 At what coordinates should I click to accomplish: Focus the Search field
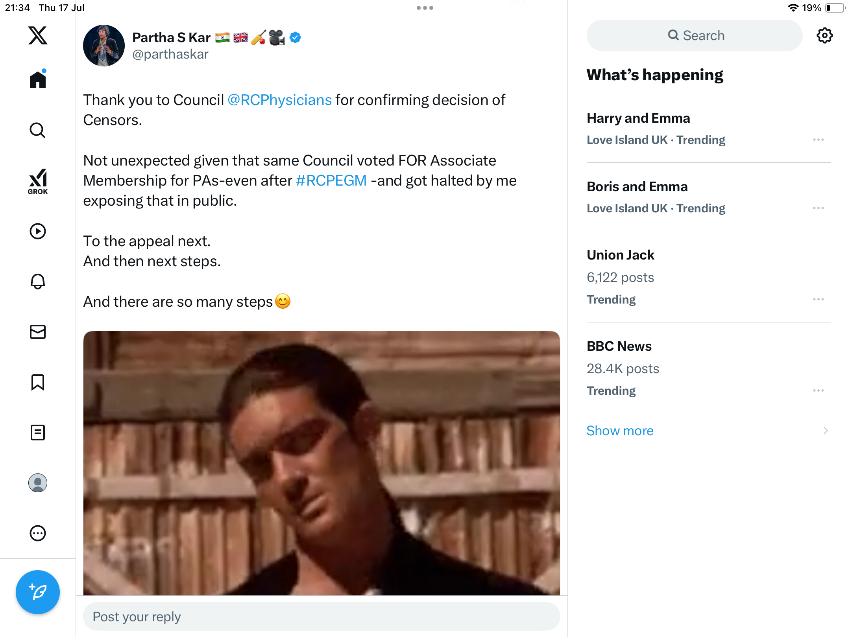695,35
